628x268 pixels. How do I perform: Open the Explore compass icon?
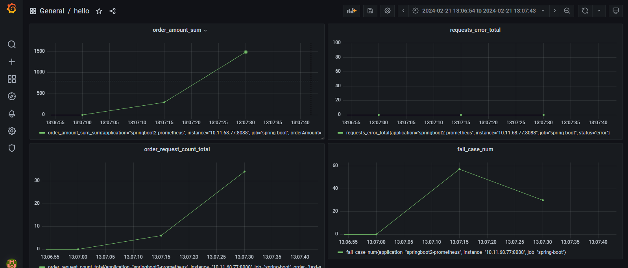click(12, 96)
